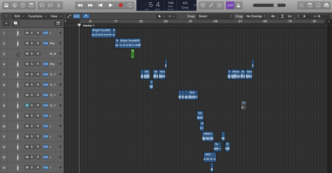This screenshot has height=173, width=332.
Task: Enable record on track 5
Action: click(x=38, y=74)
